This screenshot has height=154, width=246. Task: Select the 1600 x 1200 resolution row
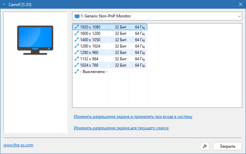coord(110,33)
